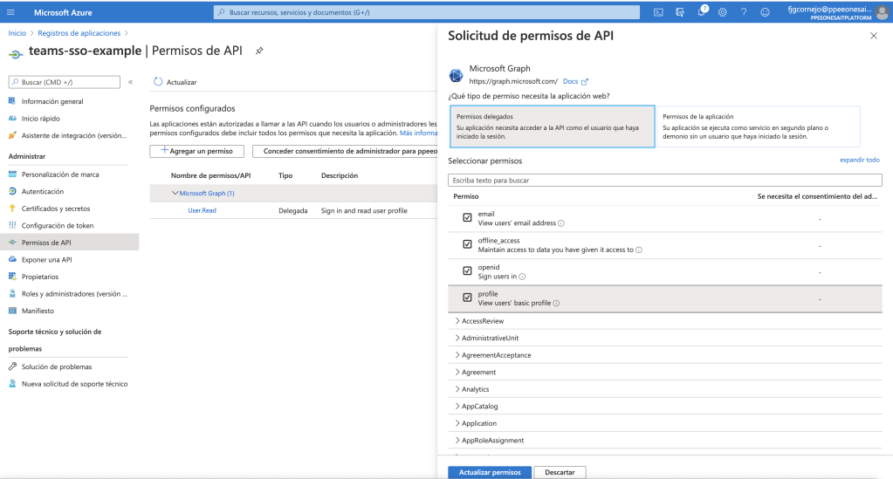
Task: Open the Azure hamburger menu
Action: [12, 12]
